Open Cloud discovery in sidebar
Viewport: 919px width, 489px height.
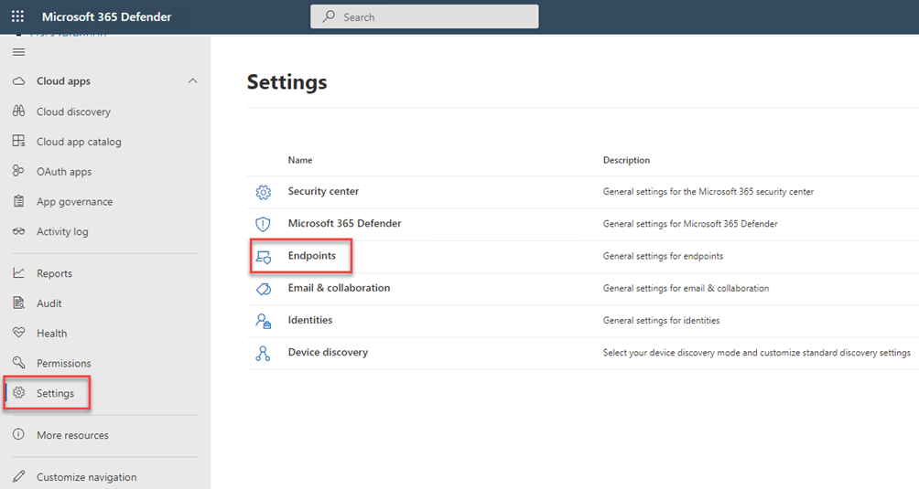(73, 112)
